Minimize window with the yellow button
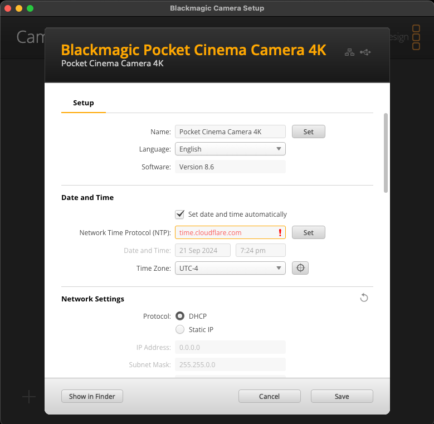This screenshot has height=424, width=434. tap(19, 8)
